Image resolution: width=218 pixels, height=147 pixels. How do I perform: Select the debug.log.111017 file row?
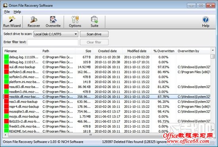click(107, 62)
